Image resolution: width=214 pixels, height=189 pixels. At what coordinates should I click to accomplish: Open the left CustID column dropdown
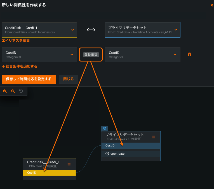72,55
